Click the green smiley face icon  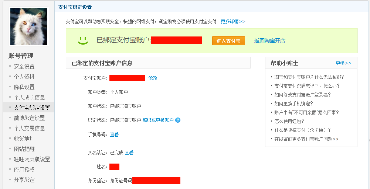[x=83, y=41]
